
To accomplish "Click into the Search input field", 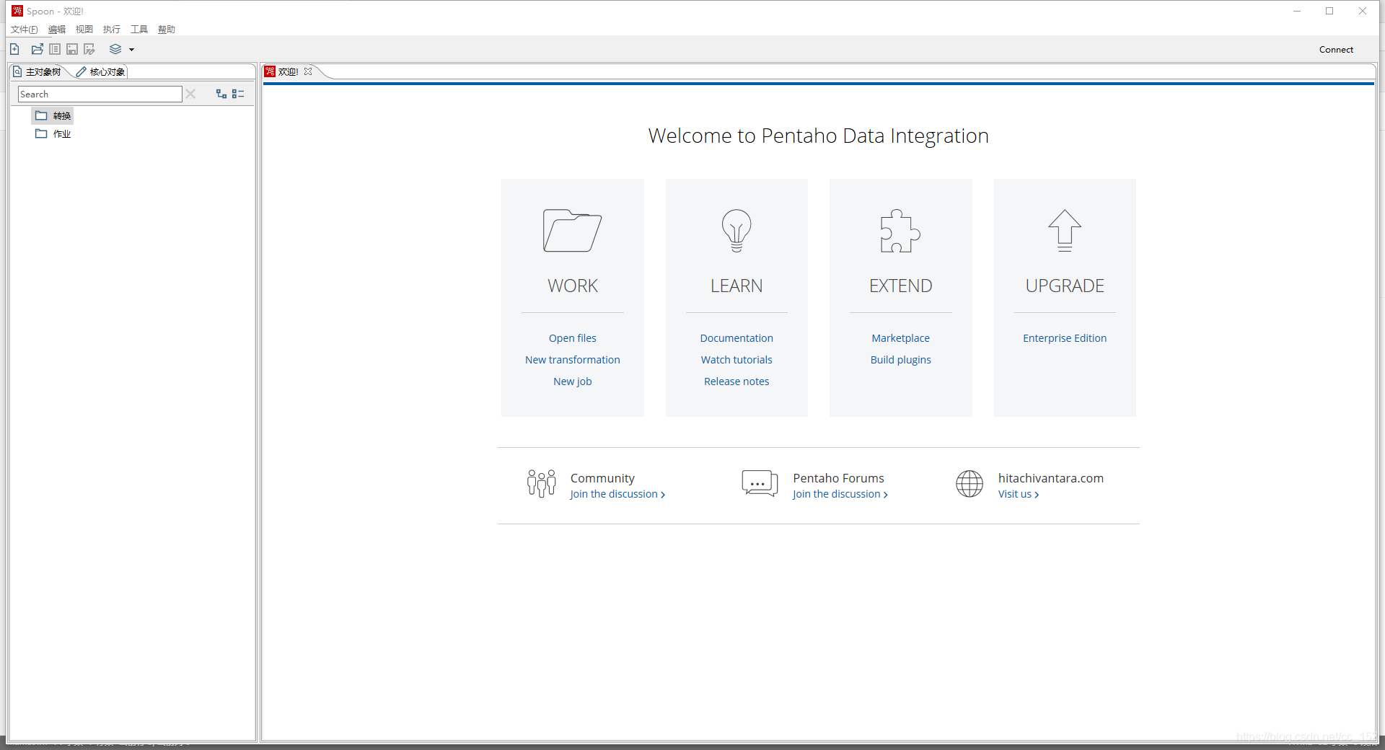I will [x=100, y=94].
